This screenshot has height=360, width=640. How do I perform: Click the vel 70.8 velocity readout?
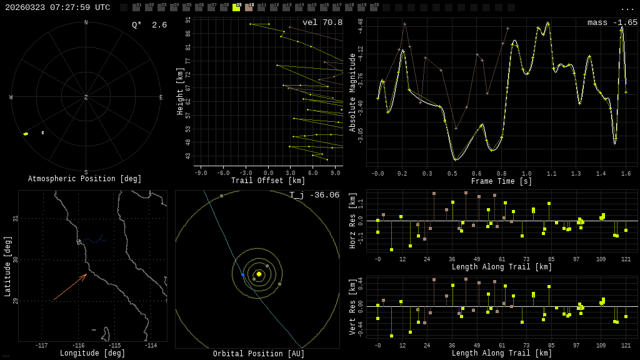322,22
